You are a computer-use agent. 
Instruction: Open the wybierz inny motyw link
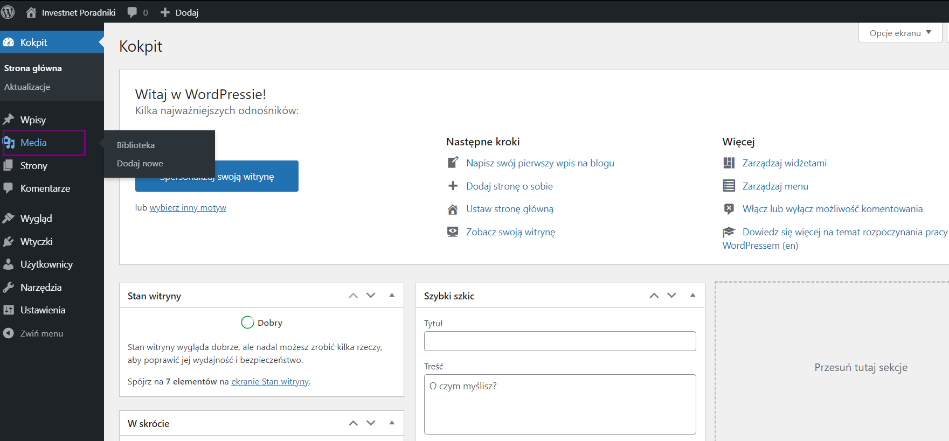click(188, 208)
